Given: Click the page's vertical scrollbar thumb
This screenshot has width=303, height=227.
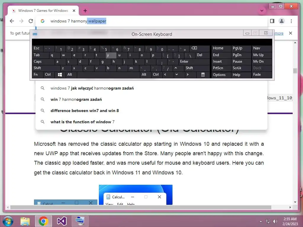Looking at the screenshot, I should [295, 71].
